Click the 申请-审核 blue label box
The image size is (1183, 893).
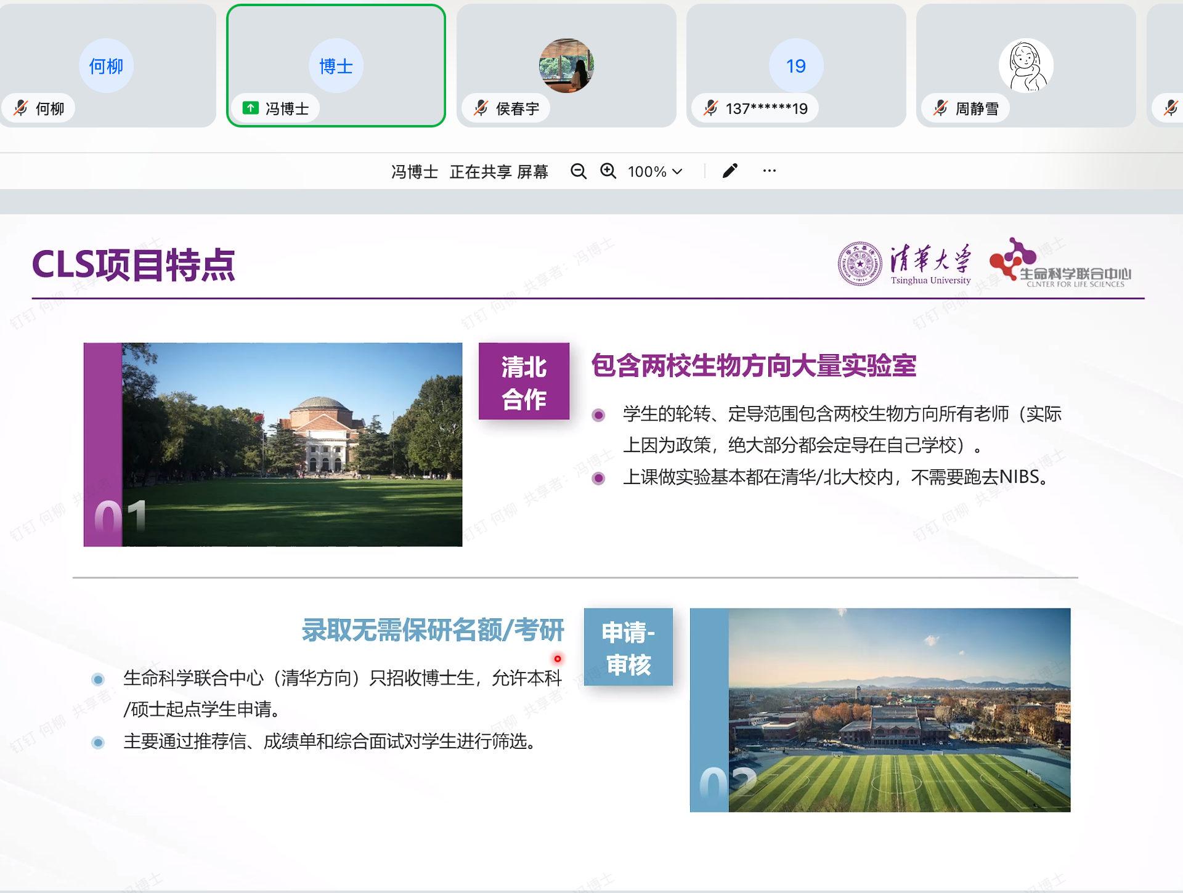pos(628,647)
